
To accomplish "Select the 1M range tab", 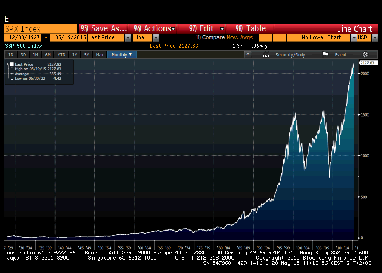I will click(36, 55).
